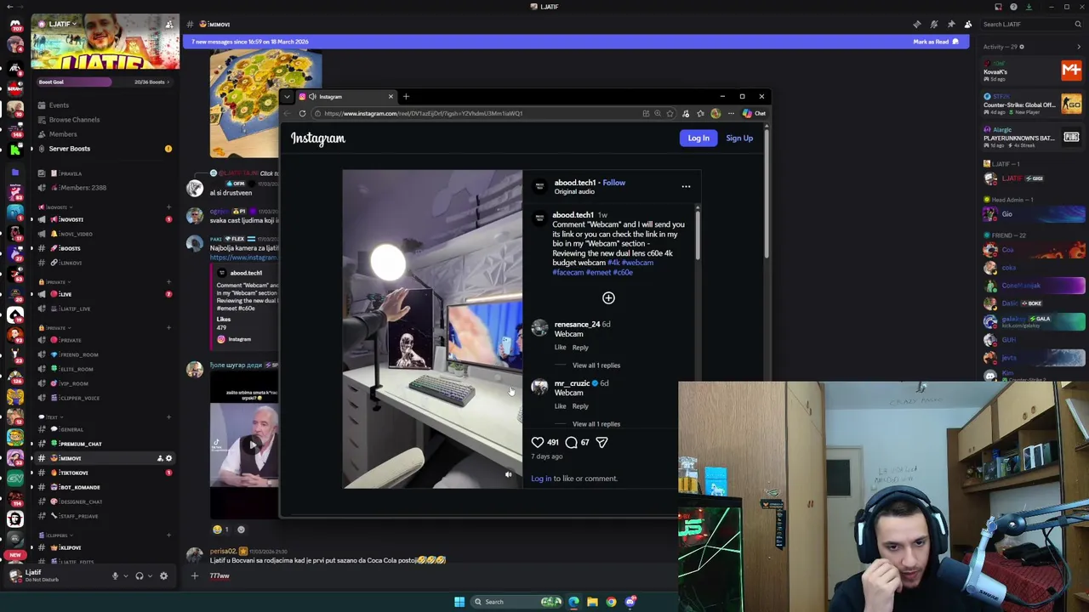Share the Instagram reel via paper plane icon
Image resolution: width=1089 pixels, height=612 pixels.
pyautogui.click(x=602, y=442)
